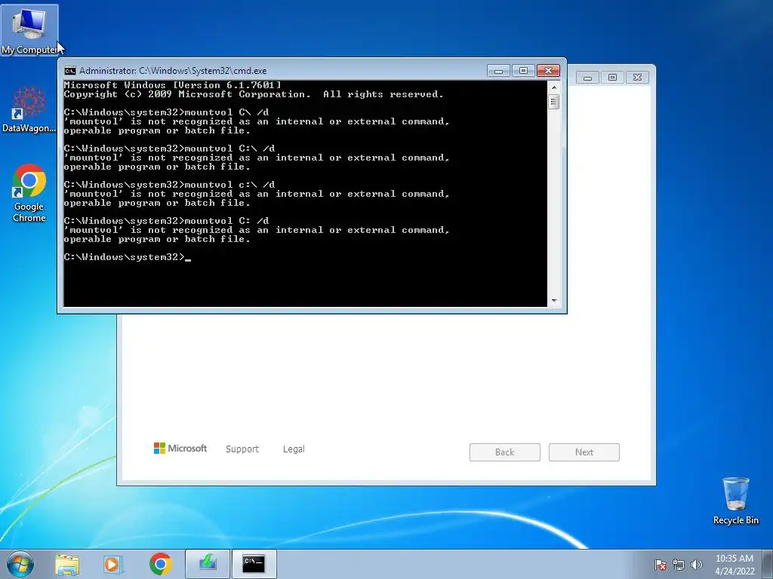Minimize the Command Prompt window
This screenshot has width=773, height=579.
(x=498, y=71)
